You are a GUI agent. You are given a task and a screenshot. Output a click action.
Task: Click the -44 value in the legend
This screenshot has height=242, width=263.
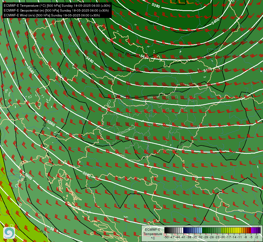pyautogui.click(x=178, y=237)
